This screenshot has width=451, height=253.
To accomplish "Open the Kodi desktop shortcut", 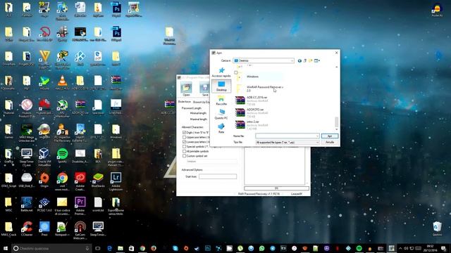I will pyautogui.click(x=80, y=58).
